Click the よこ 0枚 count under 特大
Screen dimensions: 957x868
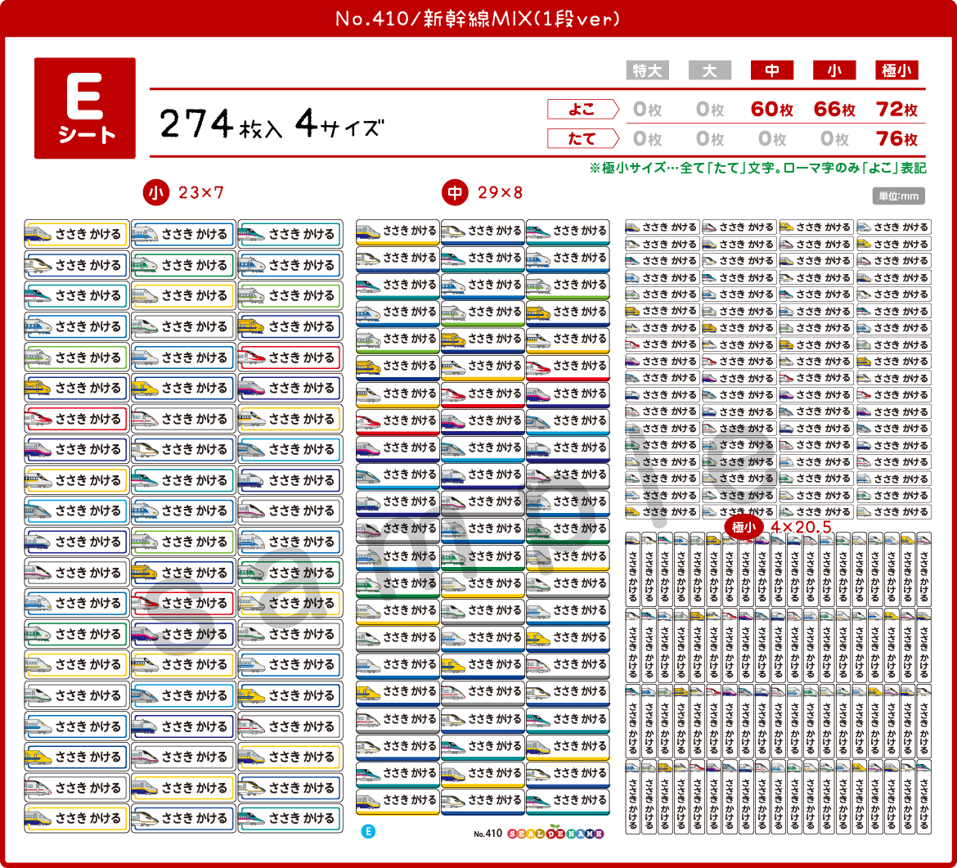coord(648,110)
